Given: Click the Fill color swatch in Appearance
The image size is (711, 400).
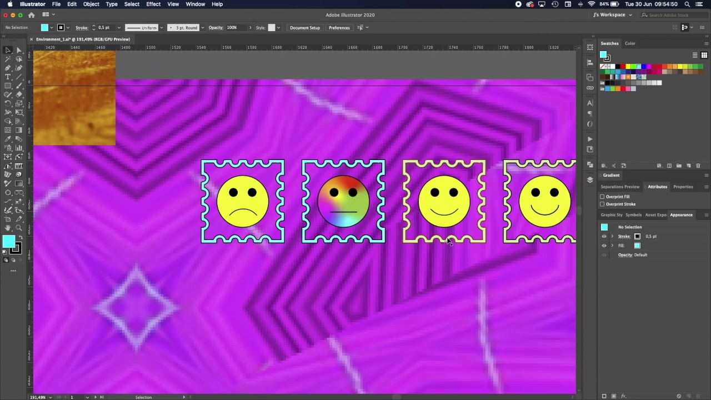Looking at the screenshot, I should point(637,246).
